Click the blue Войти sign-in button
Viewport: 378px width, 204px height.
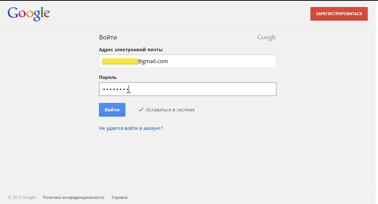point(112,110)
